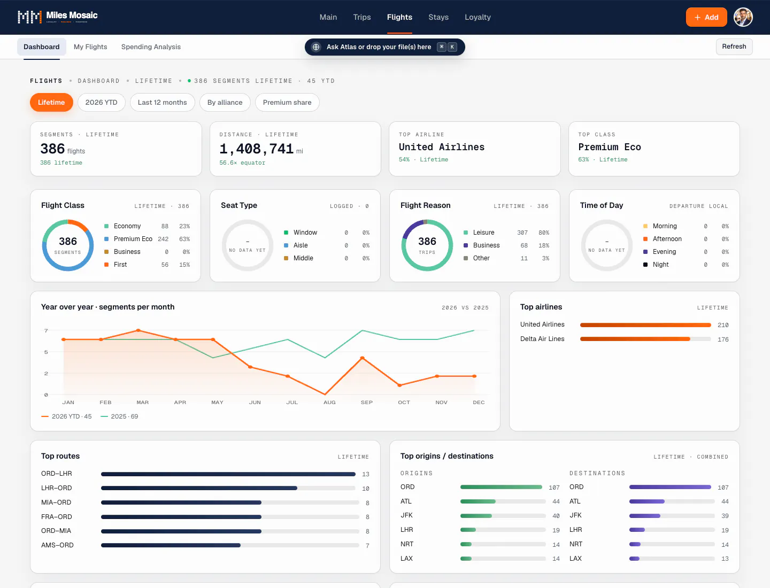Select the Flights navigation tab
770x588 pixels.
(399, 17)
